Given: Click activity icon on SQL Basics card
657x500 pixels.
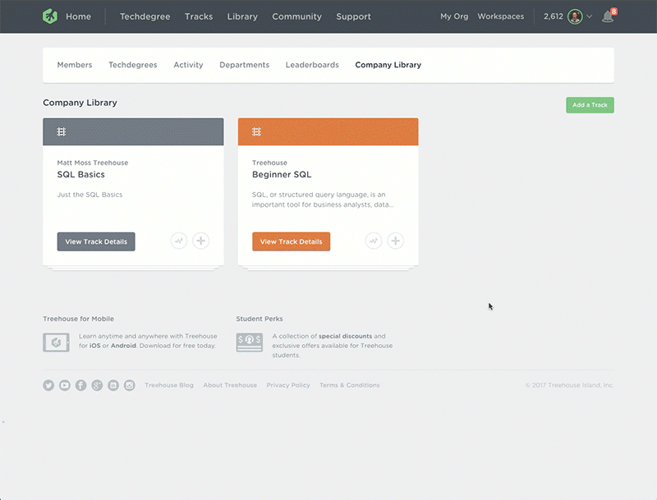Looking at the screenshot, I should click(179, 241).
